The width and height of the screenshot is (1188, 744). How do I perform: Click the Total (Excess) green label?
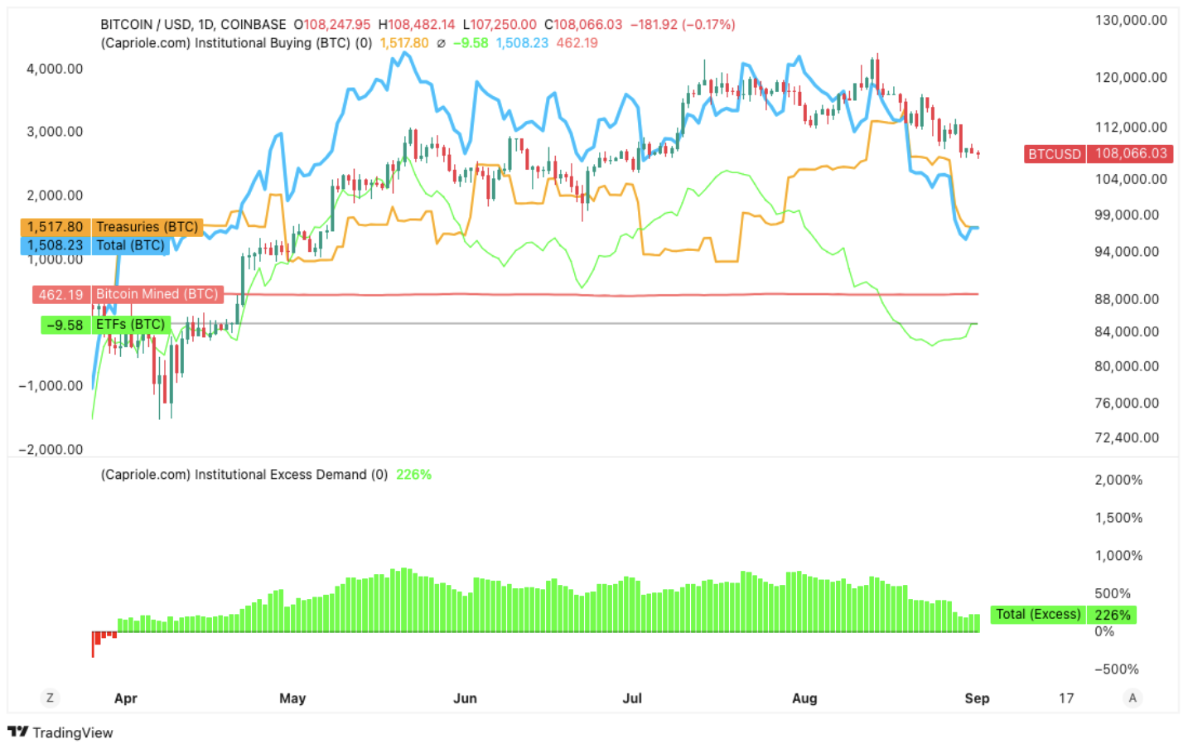tap(1037, 615)
